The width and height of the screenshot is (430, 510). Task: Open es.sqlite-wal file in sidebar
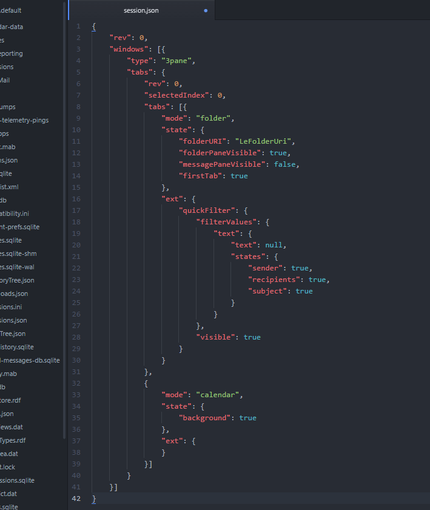click(x=17, y=267)
